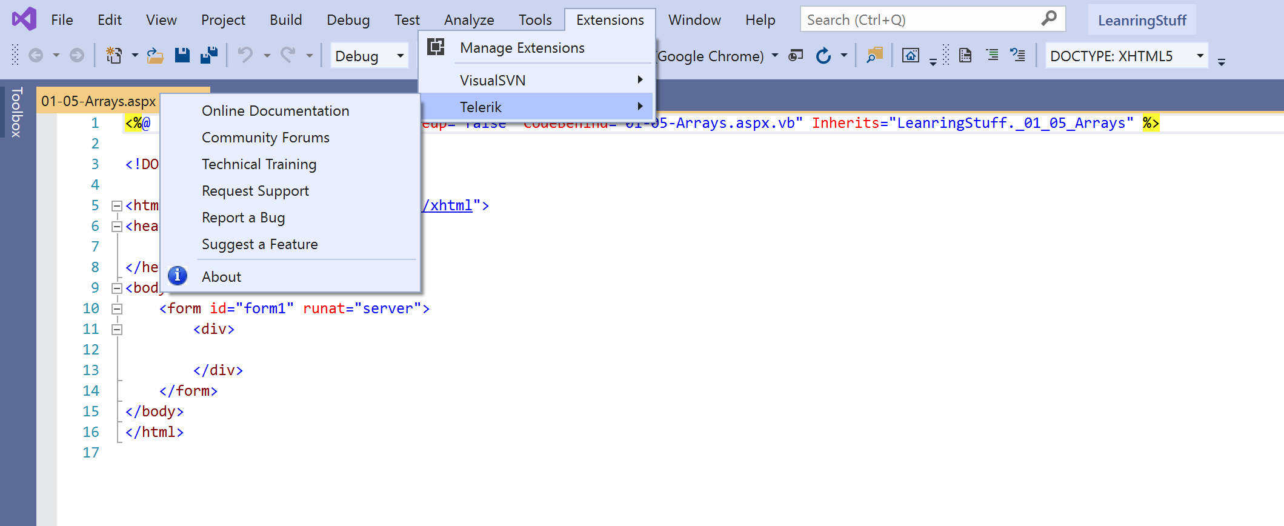Click the browser window timer icon
Screen dimensions: 1284x526
(796, 56)
